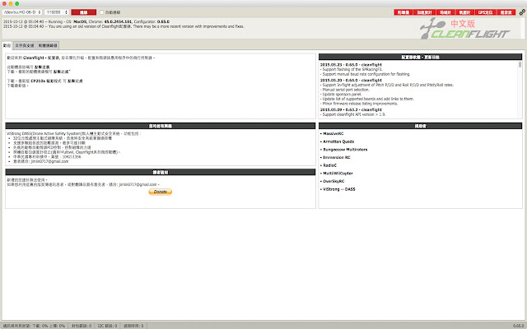Viewport: 527px width, 329px height.
Task: Open the serial port /dev/cu dropdown
Action: click(22, 12)
